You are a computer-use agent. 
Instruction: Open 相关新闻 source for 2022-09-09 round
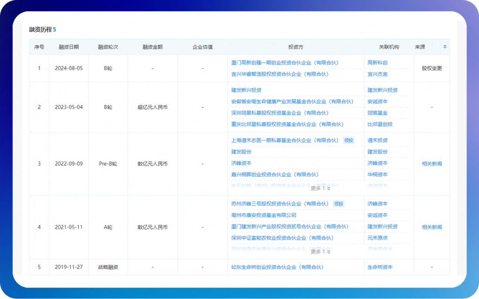432,164
